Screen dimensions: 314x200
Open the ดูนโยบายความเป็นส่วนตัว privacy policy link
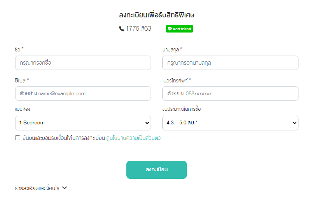click(134, 138)
